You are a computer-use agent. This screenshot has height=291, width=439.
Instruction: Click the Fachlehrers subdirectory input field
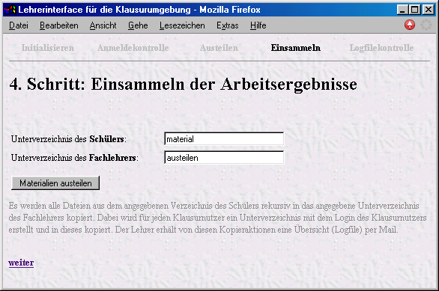[x=224, y=158]
